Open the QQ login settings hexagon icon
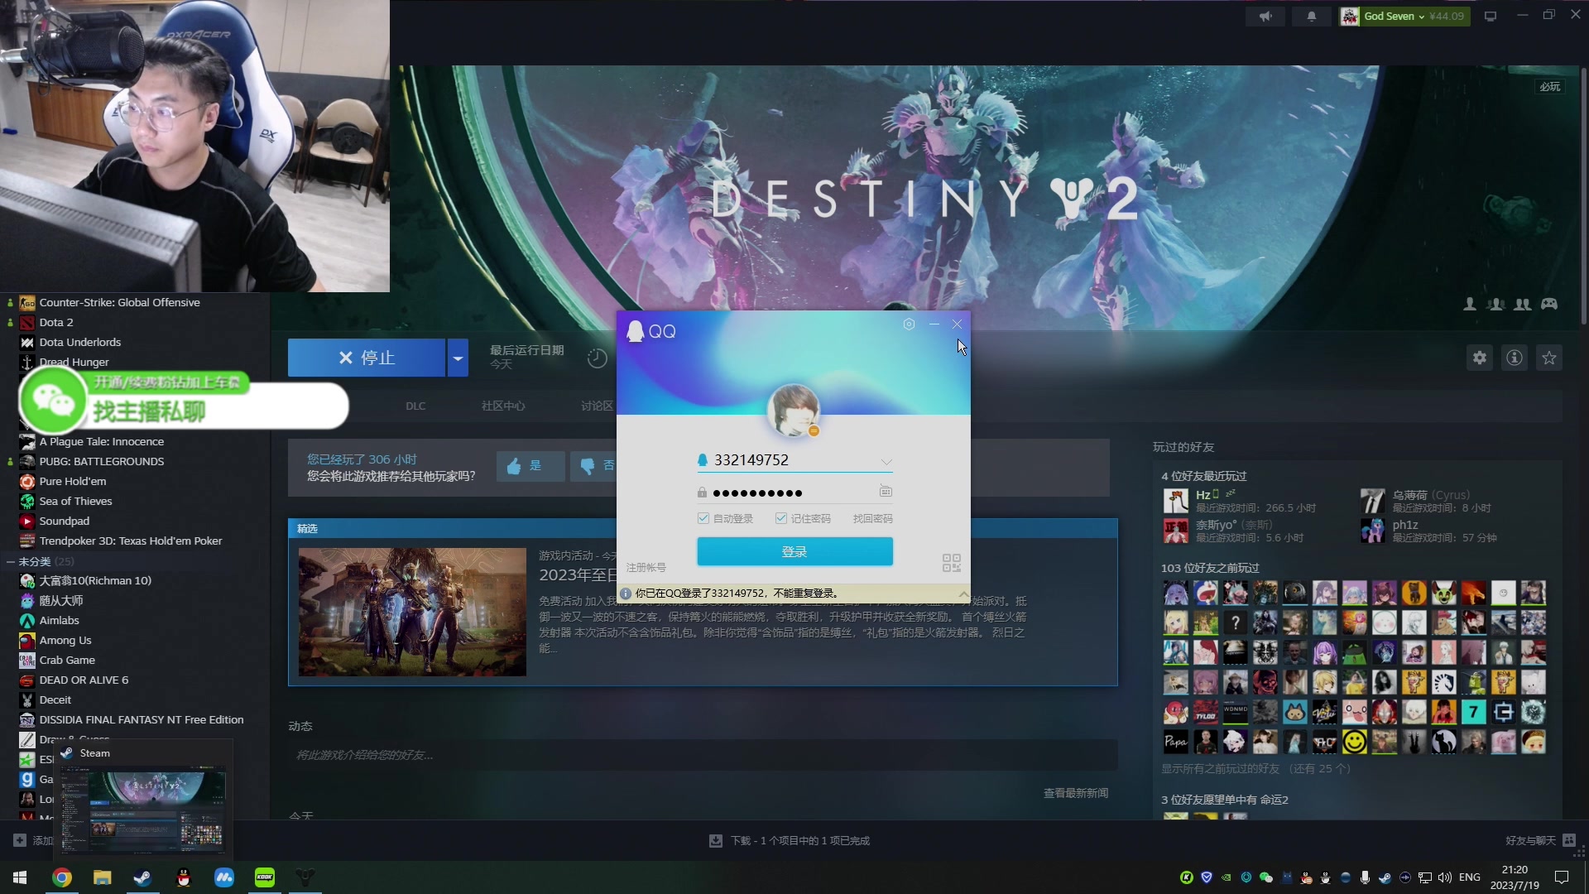Screen dimensions: 1589x894 click(909, 324)
